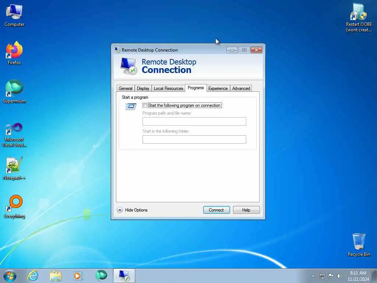The height and width of the screenshot is (283, 377).
Task: Select the Everything desktop shortcut
Action: 14,206
